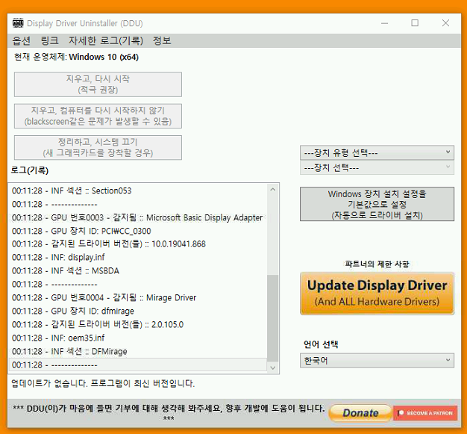Maximize the DDU window

click(x=415, y=23)
